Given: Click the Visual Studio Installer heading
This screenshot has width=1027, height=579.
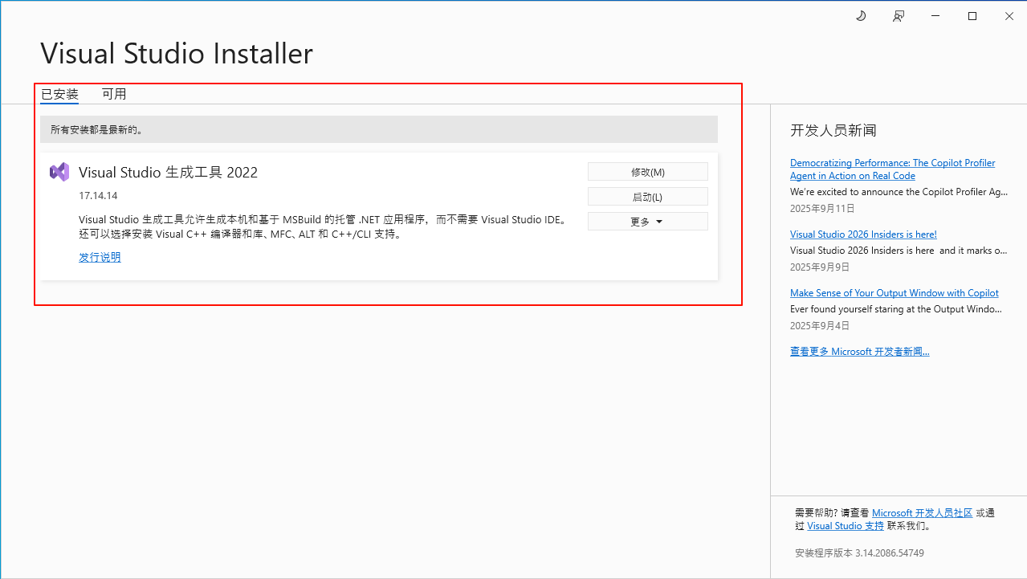Looking at the screenshot, I should (177, 54).
